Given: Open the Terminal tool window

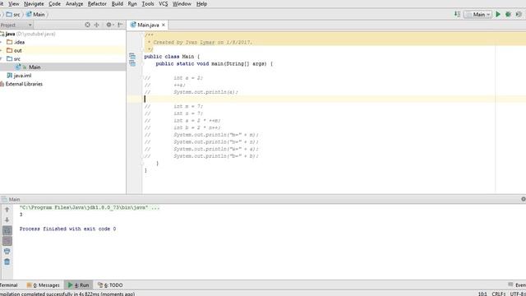Looking at the screenshot, I should click(x=9, y=285).
